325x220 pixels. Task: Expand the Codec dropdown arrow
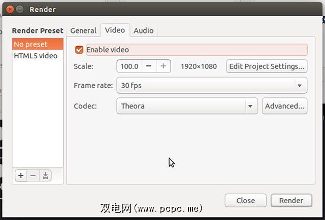(250, 106)
